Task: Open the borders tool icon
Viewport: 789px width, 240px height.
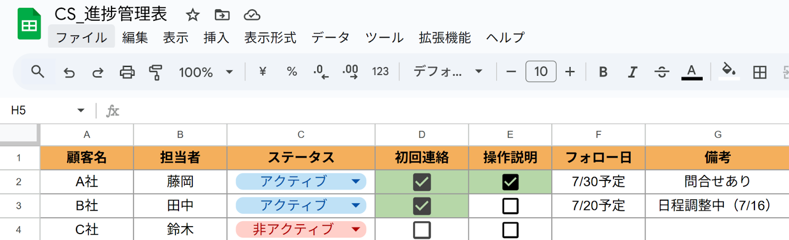Action: [x=759, y=72]
